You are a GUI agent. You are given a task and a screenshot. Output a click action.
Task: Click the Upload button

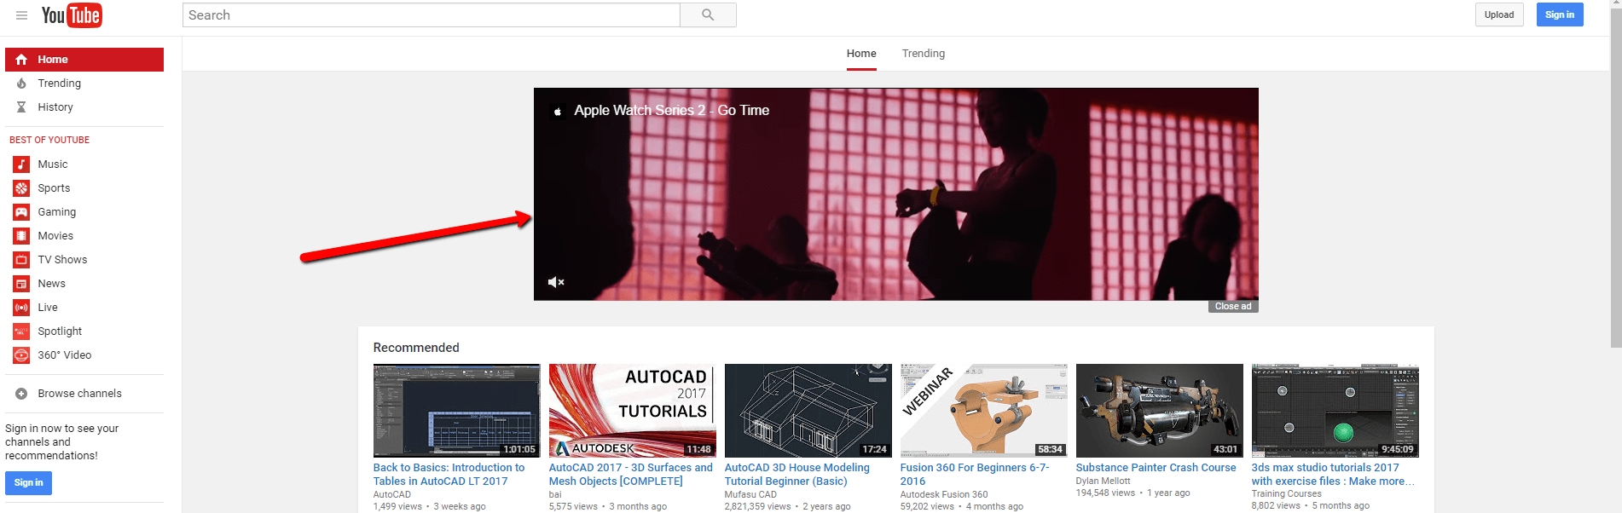click(x=1499, y=14)
